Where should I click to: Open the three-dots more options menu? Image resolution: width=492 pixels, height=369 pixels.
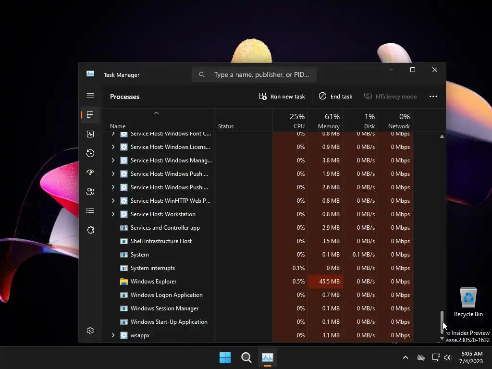tap(433, 96)
